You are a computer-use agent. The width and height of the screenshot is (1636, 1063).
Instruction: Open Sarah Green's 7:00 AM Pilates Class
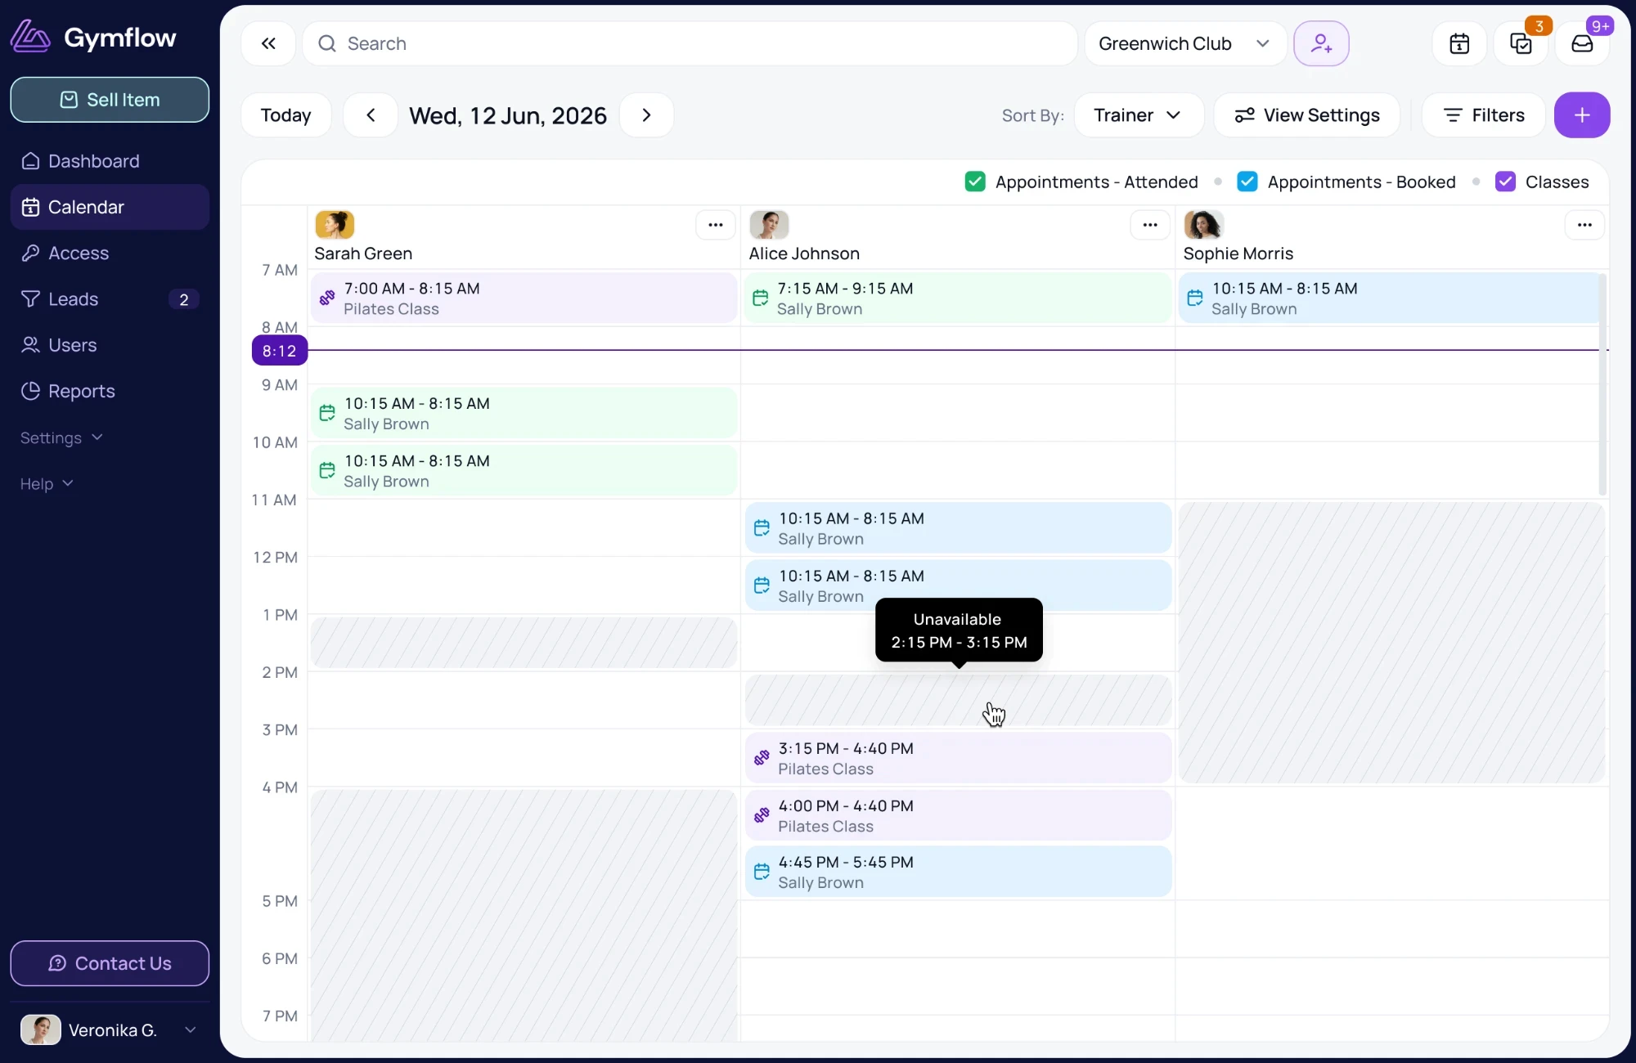[x=524, y=298]
